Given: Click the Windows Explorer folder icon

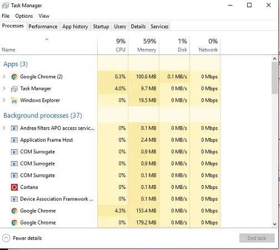Looking at the screenshot, I should [x=14, y=101].
